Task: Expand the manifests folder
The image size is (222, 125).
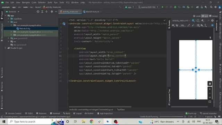Action: point(8,19)
